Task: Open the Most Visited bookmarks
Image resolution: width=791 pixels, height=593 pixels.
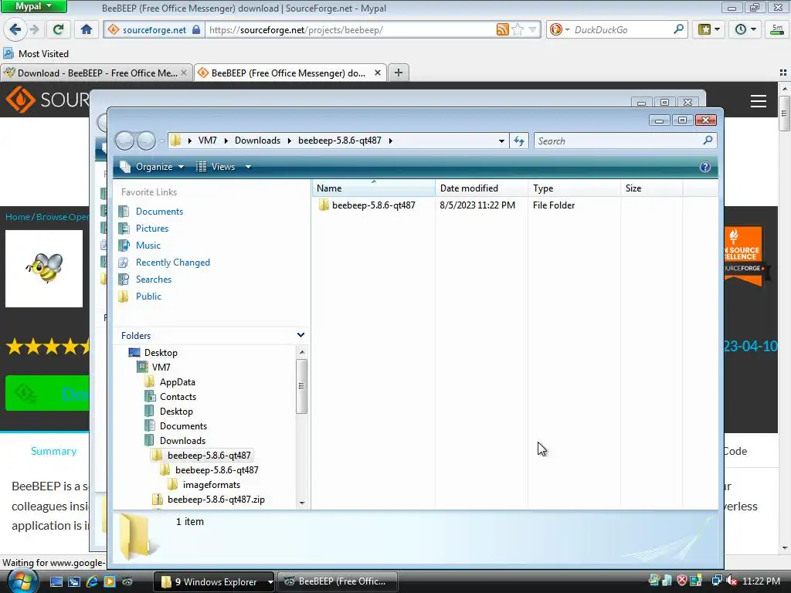Action: [x=36, y=53]
